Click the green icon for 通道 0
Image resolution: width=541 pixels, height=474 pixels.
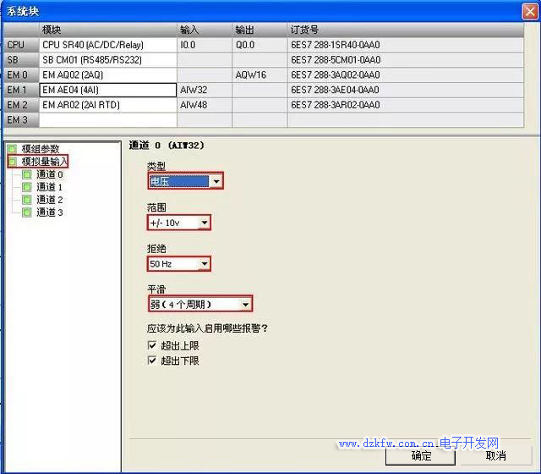coord(27,174)
